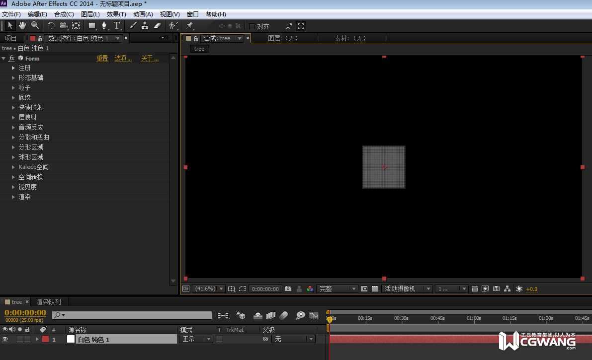
Task: Click the +0.0 exposure value
Action: click(531, 289)
